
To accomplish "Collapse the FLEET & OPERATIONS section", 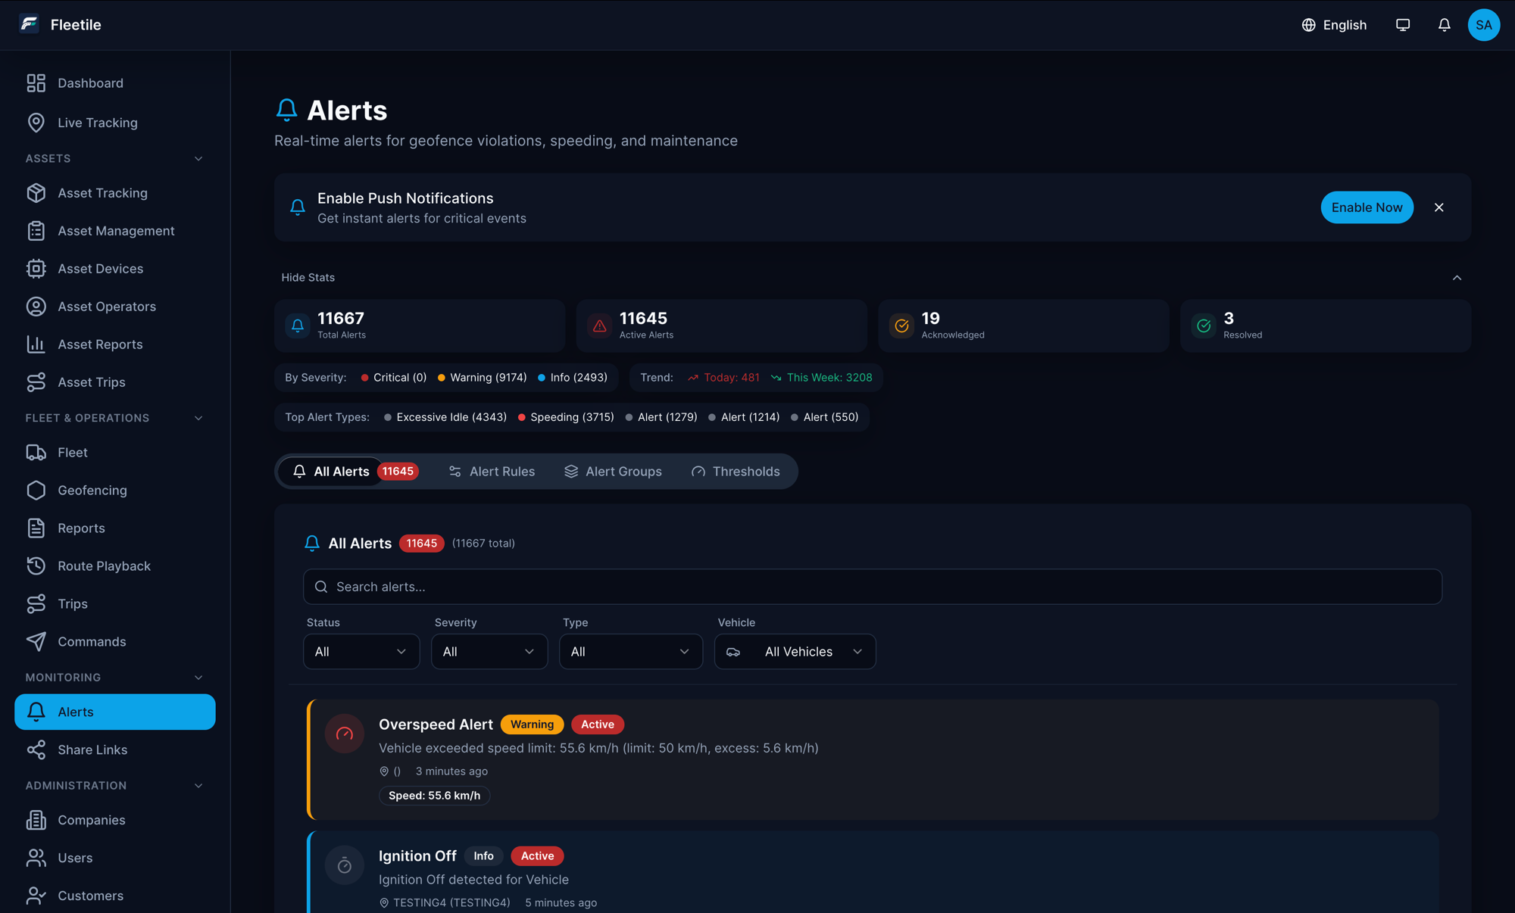I will (x=198, y=419).
